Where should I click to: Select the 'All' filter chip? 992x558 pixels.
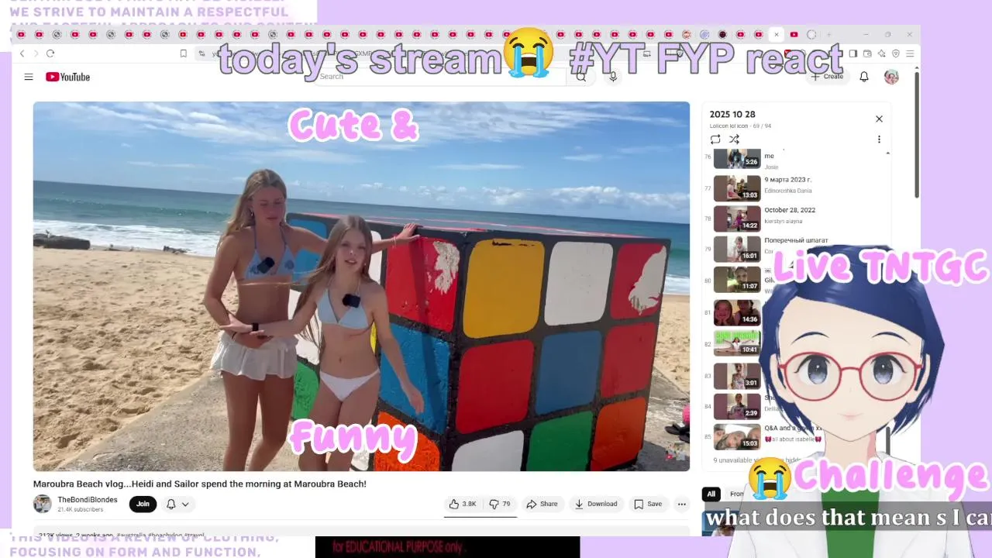tap(711, 494)
